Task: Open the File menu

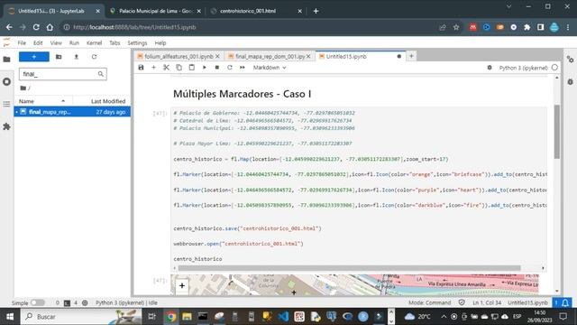Action: coord(22,43)
